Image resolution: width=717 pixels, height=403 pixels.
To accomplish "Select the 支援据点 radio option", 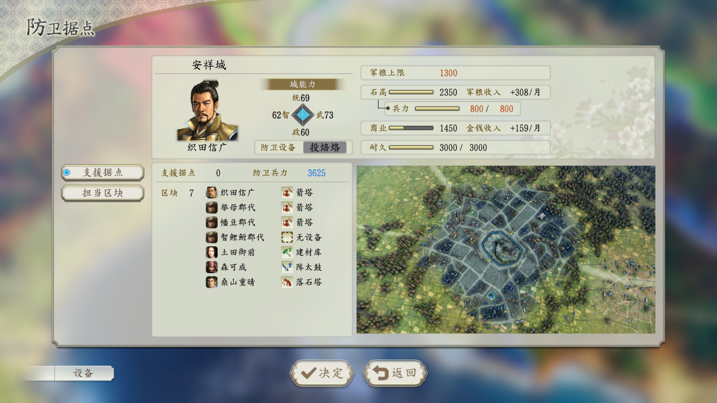I will (x=102, y=173).
